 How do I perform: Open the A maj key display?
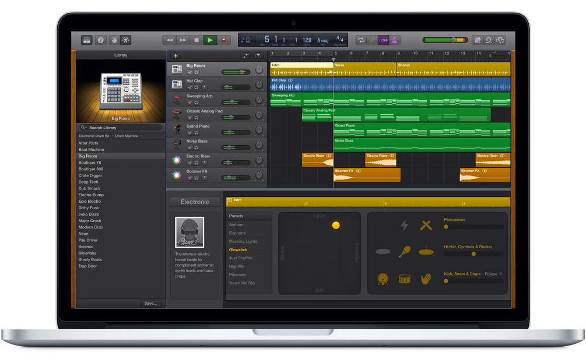point(322,38)
